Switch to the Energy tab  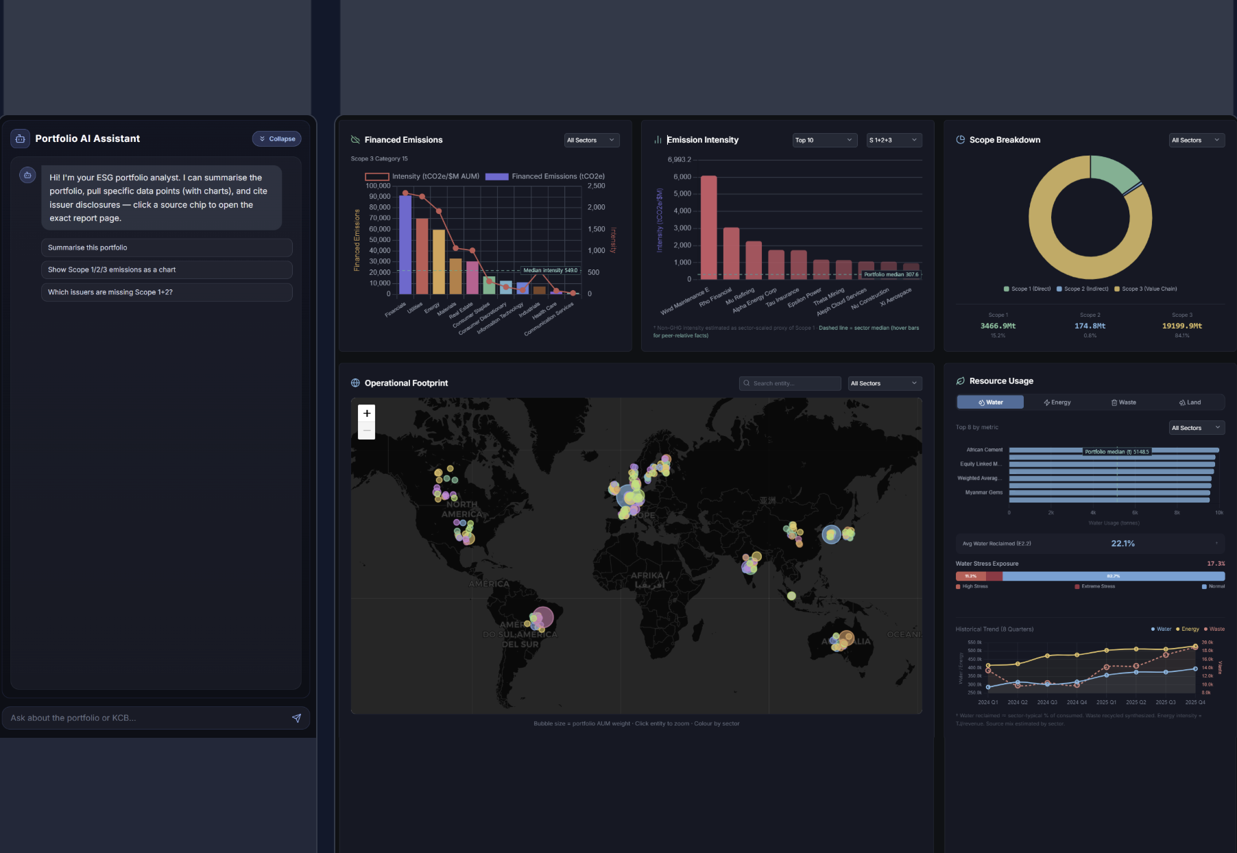(1057, 403)
